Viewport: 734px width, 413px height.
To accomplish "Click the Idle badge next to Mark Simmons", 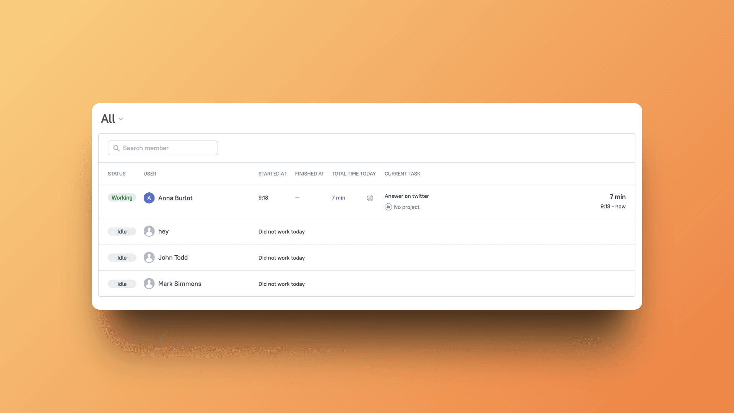I will pyautogui.click(x=122, y=283).
